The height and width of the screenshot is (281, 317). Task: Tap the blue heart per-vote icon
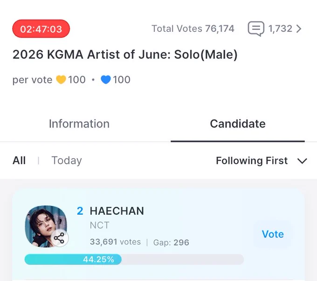tap(105, 79)
